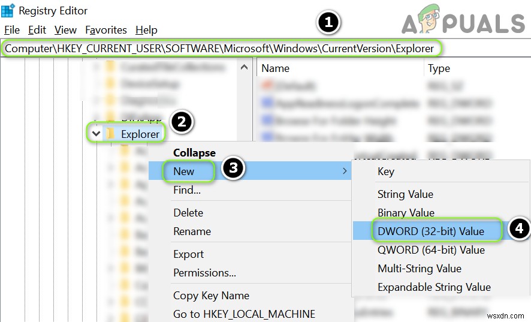Open the New submenu

[251, 171]
